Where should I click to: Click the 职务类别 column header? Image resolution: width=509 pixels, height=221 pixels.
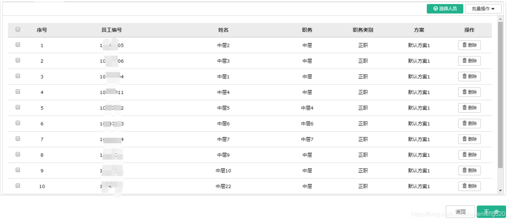pos(363,30)
